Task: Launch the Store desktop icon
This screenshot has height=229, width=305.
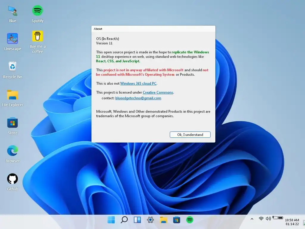Action: 13,126
